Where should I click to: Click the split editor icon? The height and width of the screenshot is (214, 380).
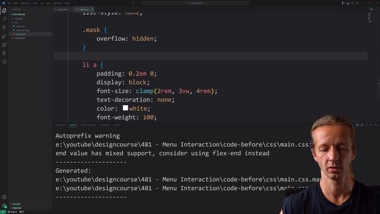click(371, 10)
